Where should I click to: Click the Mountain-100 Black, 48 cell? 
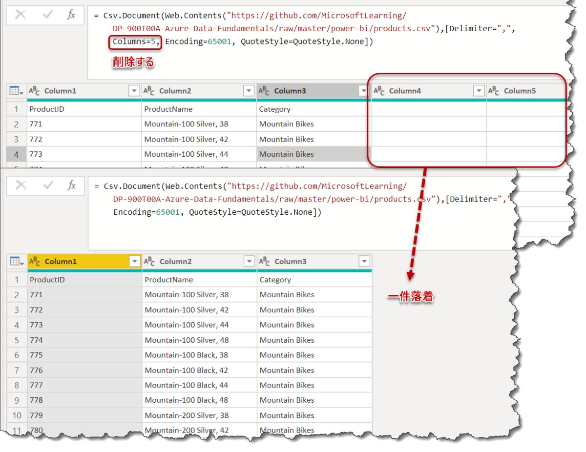coord(200,400)
